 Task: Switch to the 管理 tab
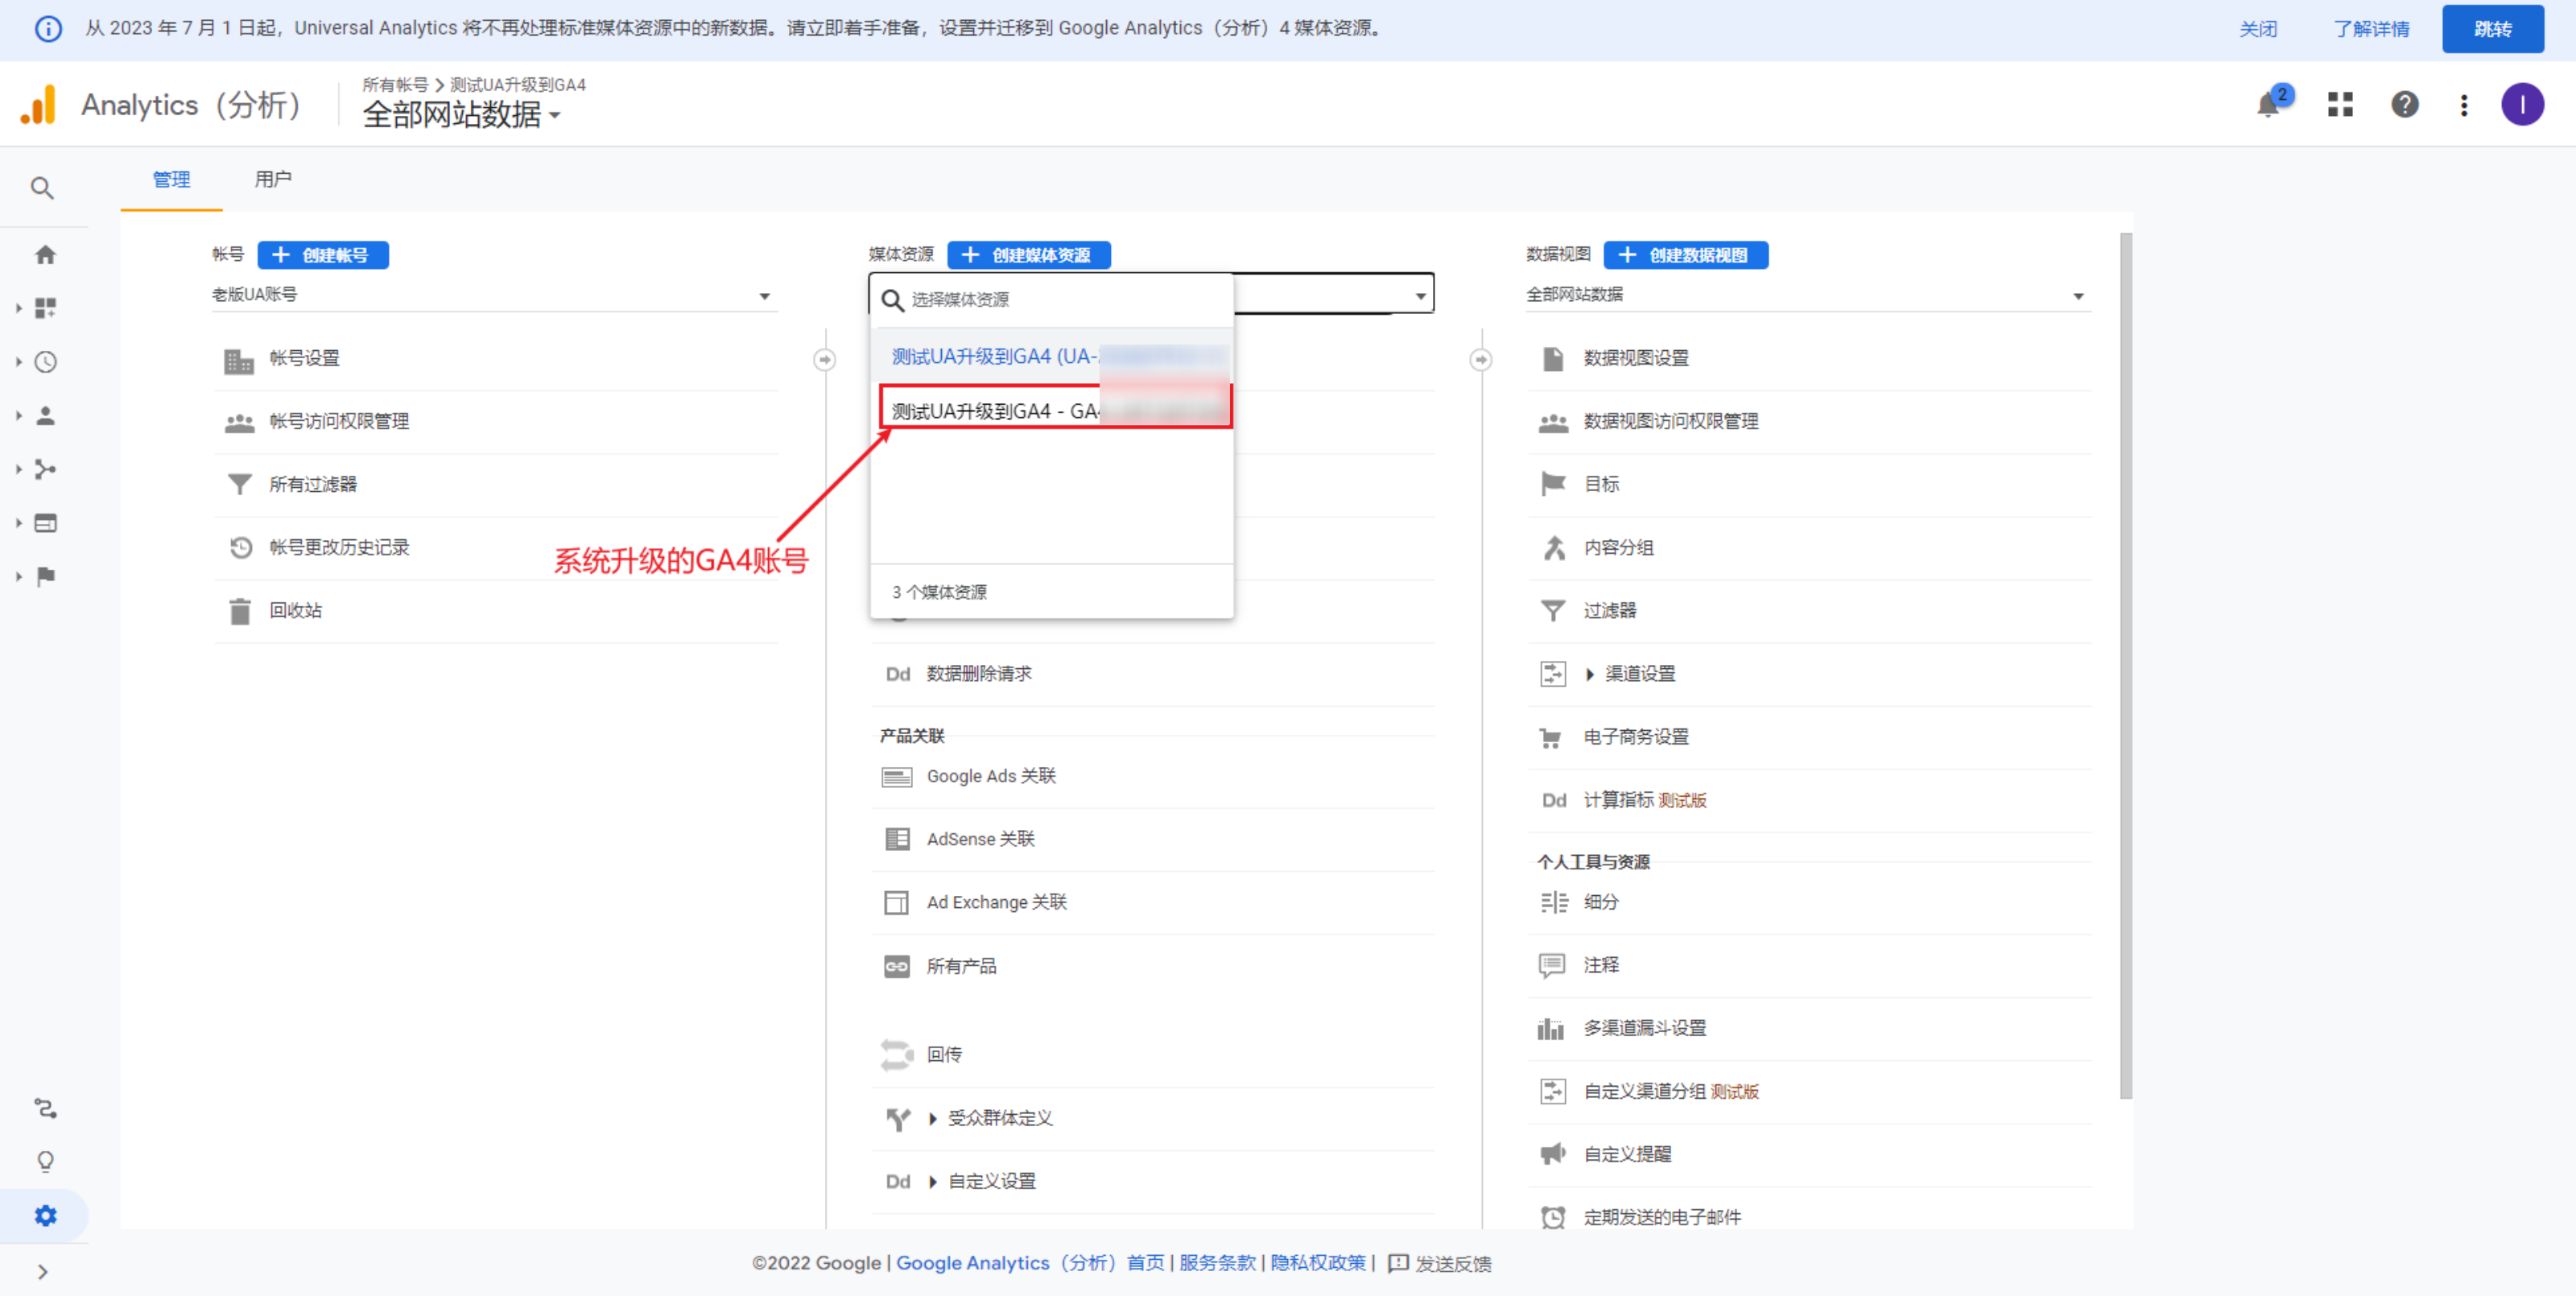171,179
